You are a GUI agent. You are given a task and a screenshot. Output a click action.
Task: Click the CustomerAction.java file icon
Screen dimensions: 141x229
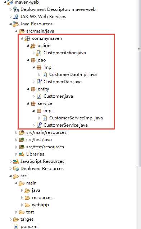point(39,53)
